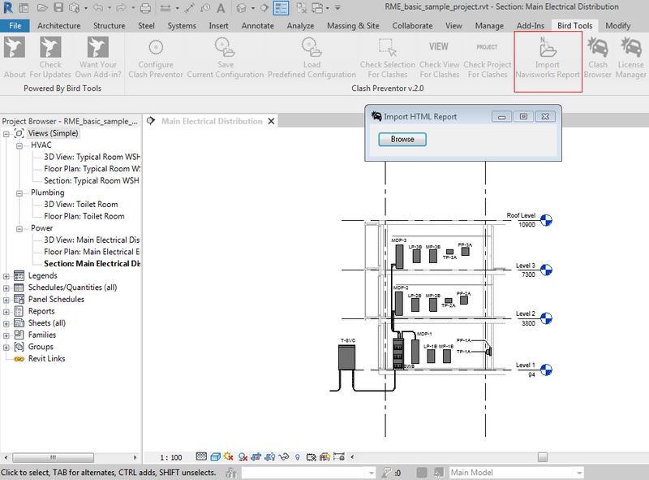
Task: Expand the Schedules/Quantities tree node
Action: click(6, 288)
